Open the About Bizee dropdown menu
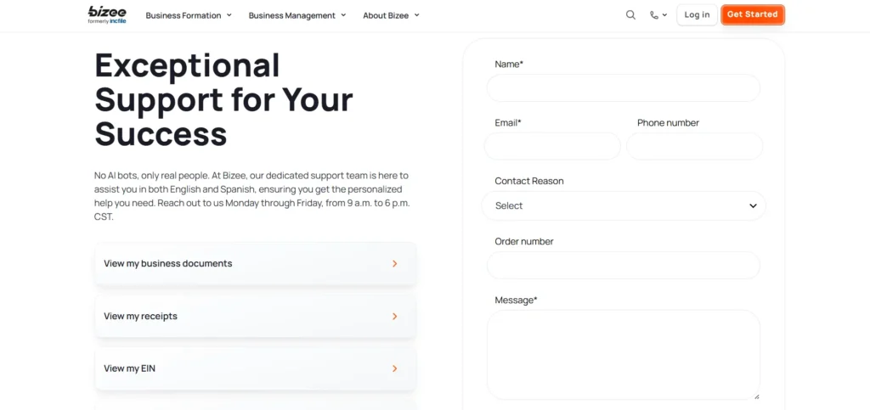The height and width of the screenshot is (410, 870). [x=391, y=15]
